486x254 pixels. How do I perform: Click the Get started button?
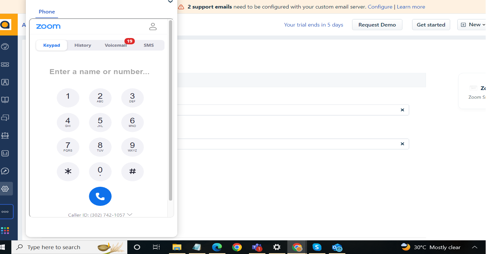click(x=431, y=25)
